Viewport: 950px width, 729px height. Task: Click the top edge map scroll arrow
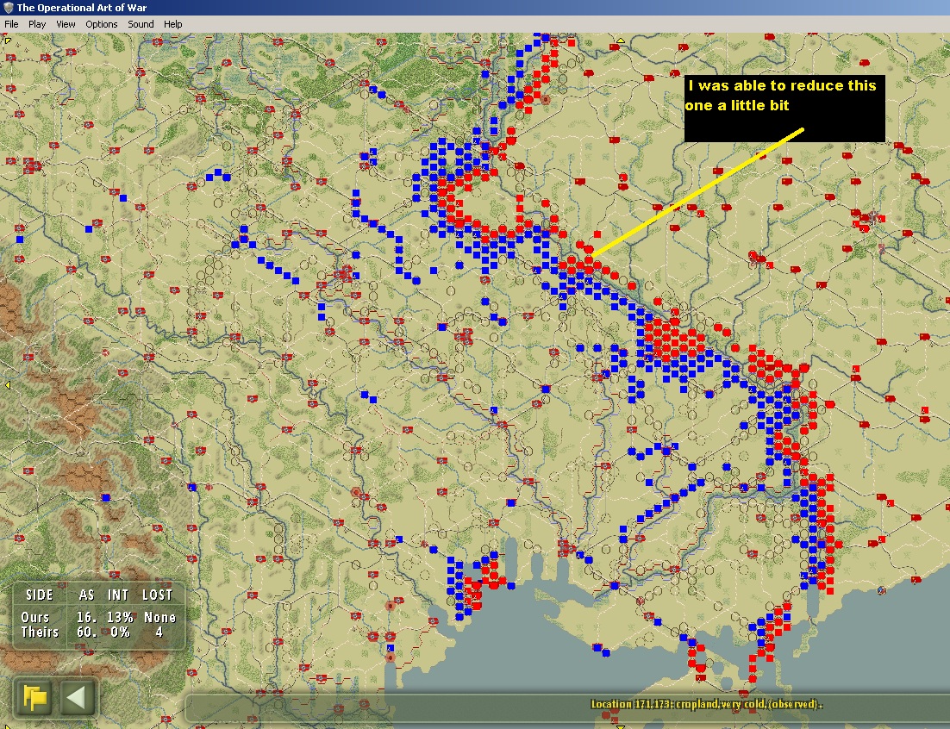click(621, 40)
